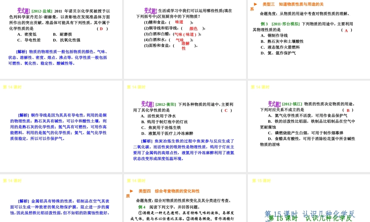Open the slide titled 第15课时 认识几种化学反
Viewport: 370px width, 222px height.
(x=309, y=198)
